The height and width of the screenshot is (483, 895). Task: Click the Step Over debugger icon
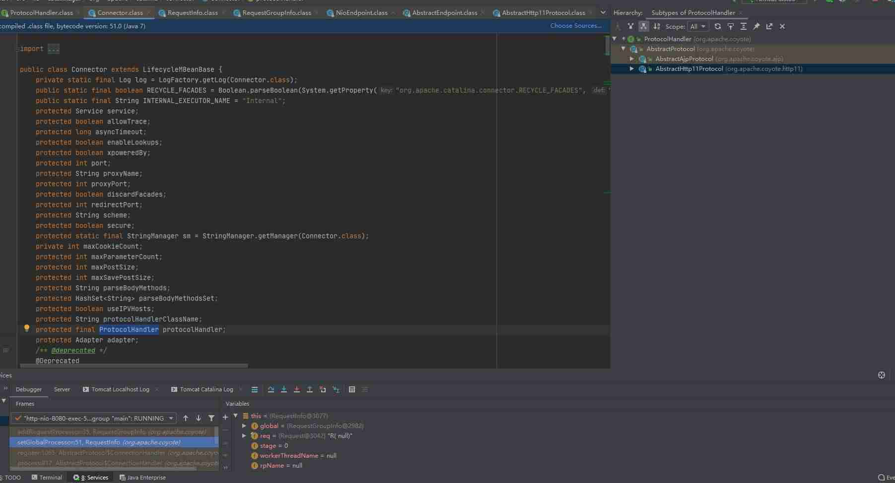pos(271,389)
